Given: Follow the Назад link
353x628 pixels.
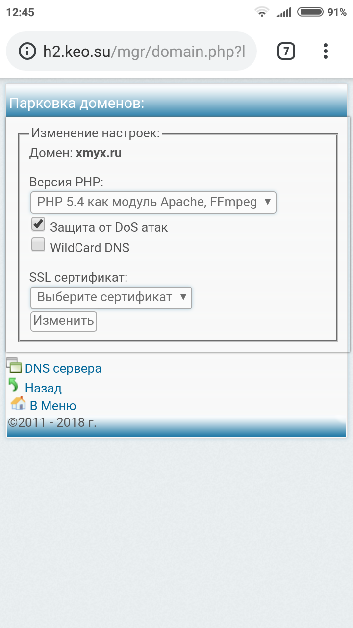Looking at the screenshot, I should pos(43,388).
